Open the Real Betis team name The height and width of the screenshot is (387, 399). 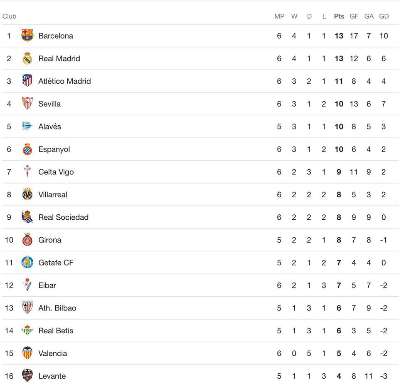(56, 331)
